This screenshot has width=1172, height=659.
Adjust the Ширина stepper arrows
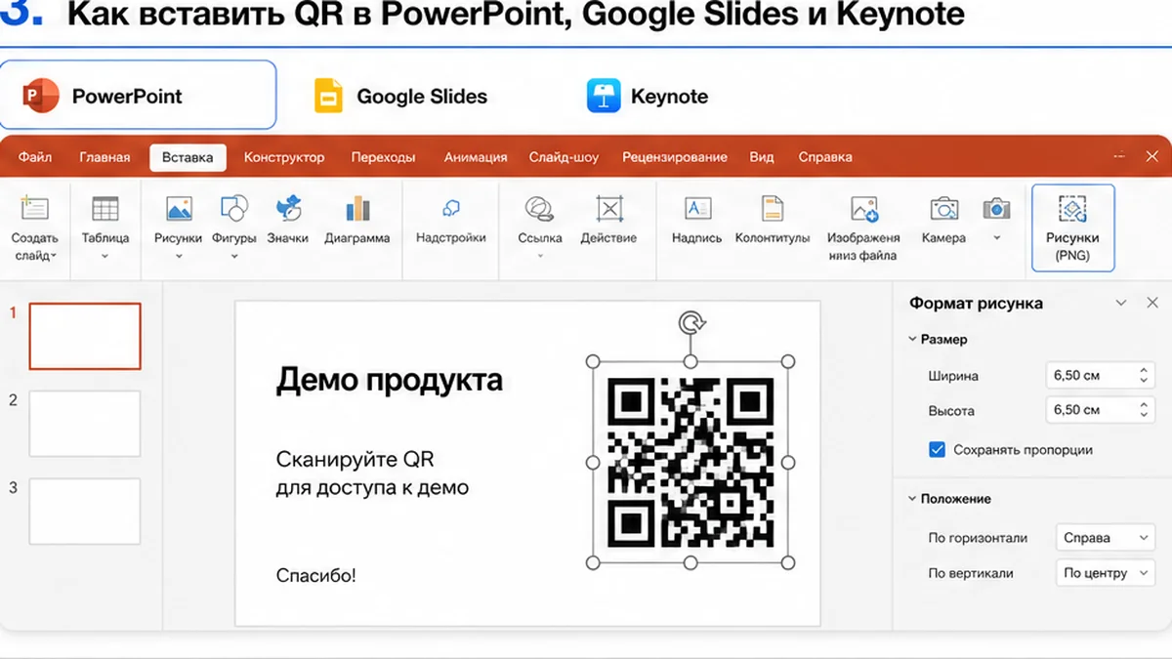[x=1144, y=375]
